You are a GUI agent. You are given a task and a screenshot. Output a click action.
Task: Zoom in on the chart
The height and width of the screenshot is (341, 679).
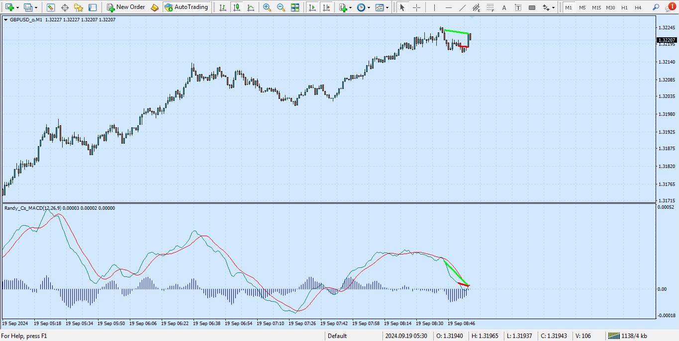click(267, 7)
